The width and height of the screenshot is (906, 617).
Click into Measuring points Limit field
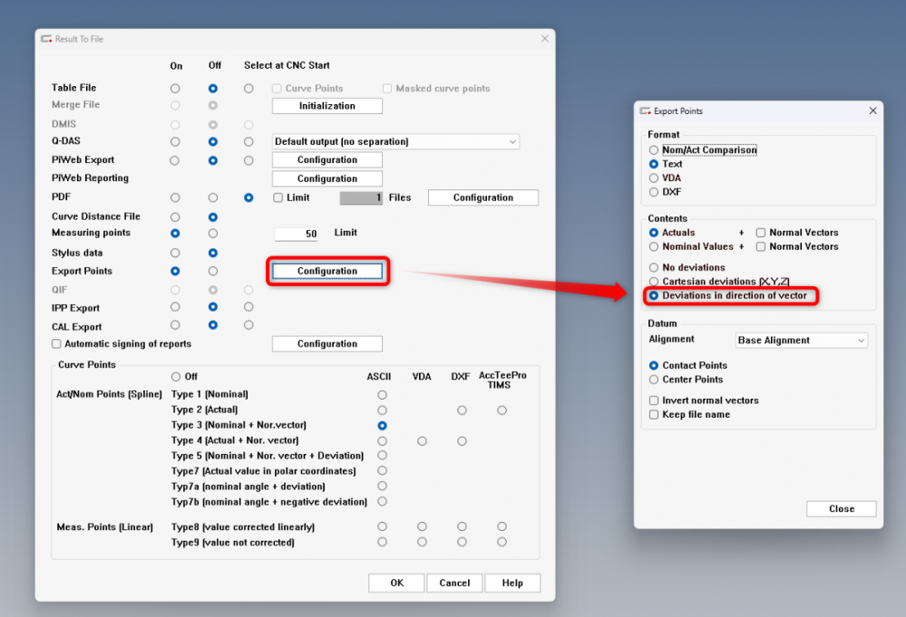click(296, 233)
